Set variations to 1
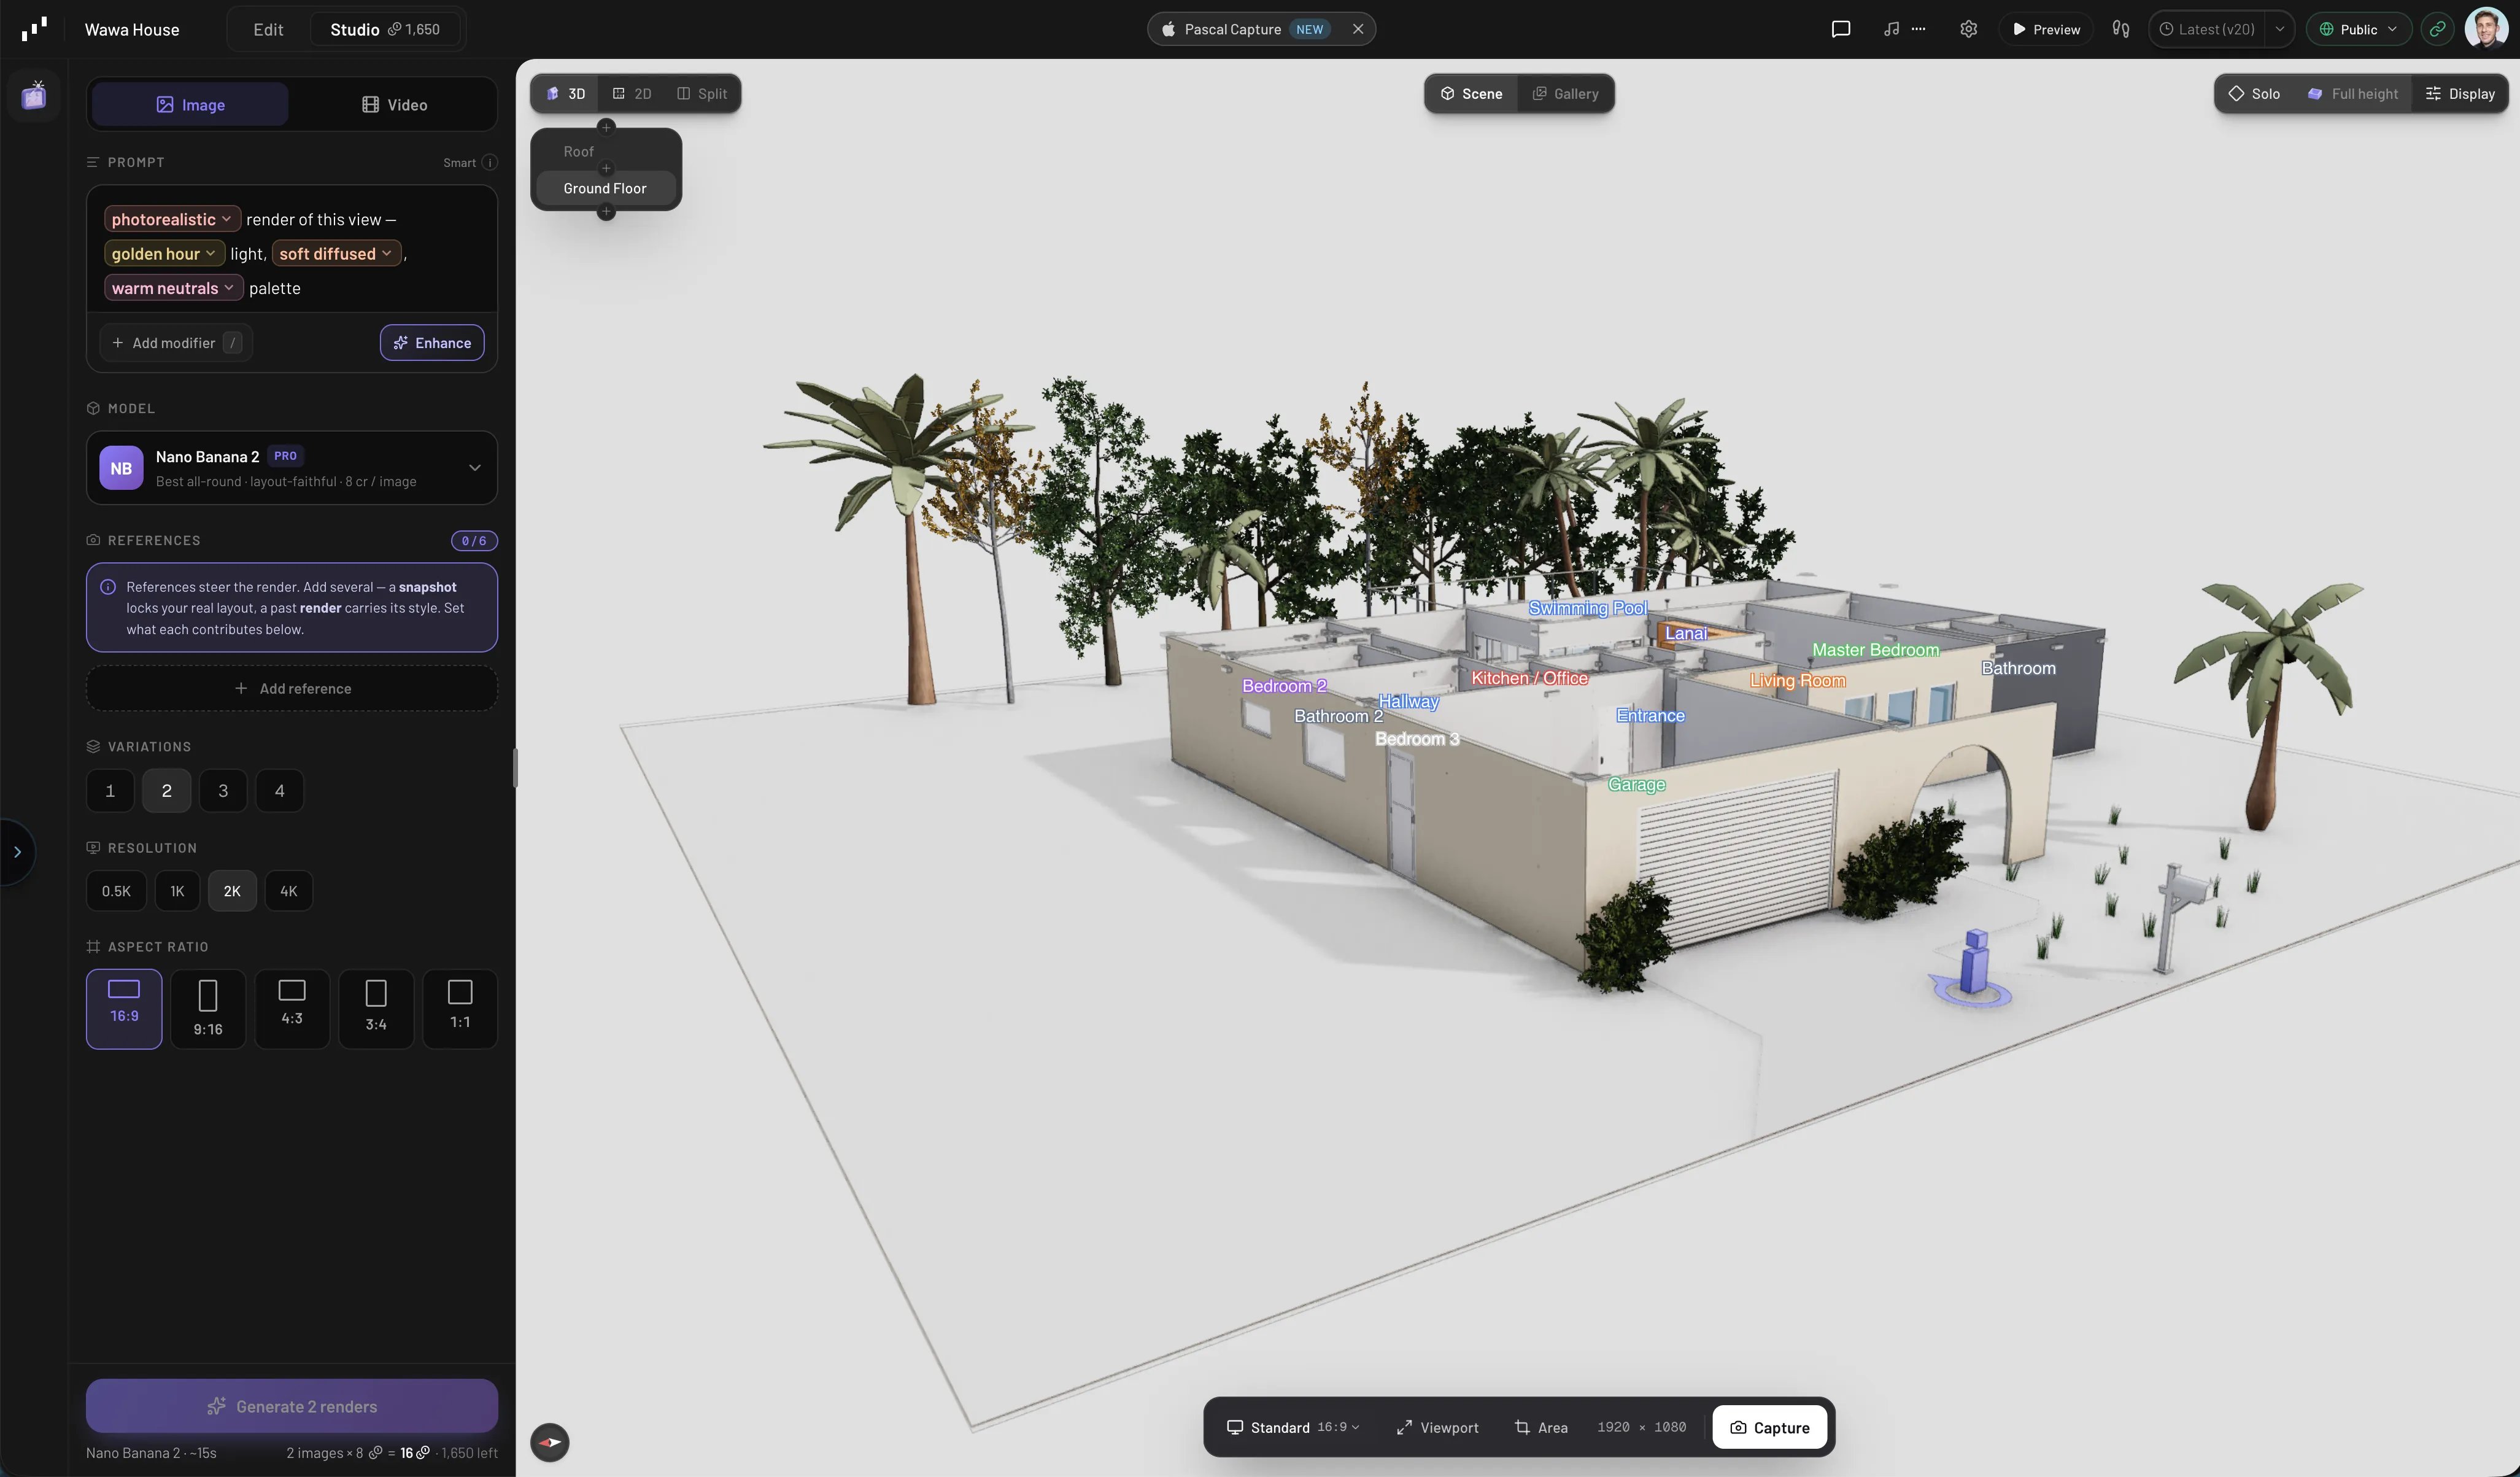2520x1477 pixels. [110, 791]
